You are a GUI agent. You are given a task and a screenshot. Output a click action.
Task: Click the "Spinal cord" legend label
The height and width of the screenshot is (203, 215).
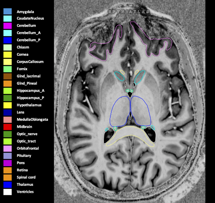[x=26, y=177]
